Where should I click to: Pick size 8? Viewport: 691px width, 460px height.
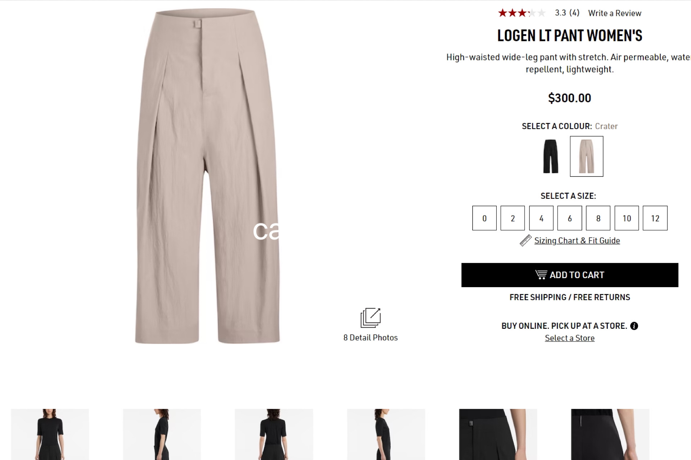(x=598, y=218)
